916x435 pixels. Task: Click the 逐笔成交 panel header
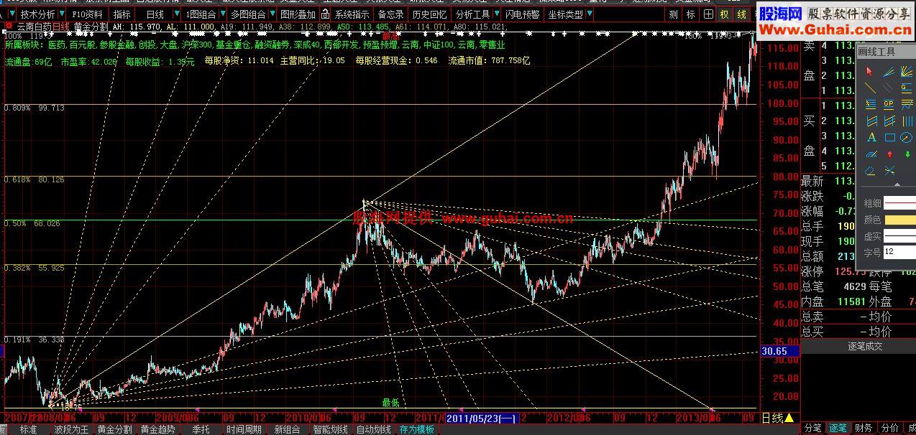[858, 347]
